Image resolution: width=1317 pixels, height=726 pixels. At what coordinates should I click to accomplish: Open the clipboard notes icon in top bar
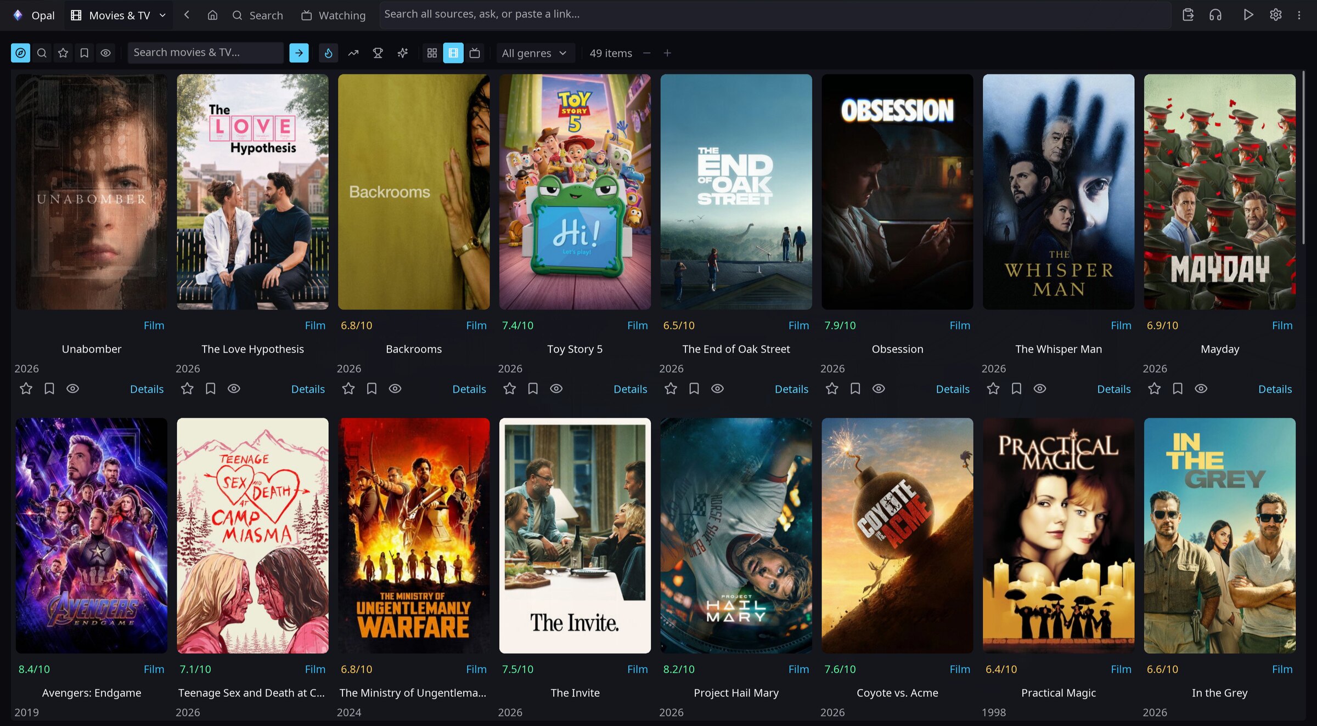pos(1188,15)
